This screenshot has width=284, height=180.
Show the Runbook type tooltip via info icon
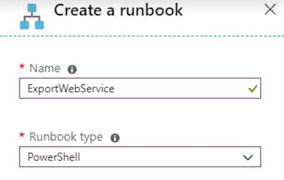115,138
